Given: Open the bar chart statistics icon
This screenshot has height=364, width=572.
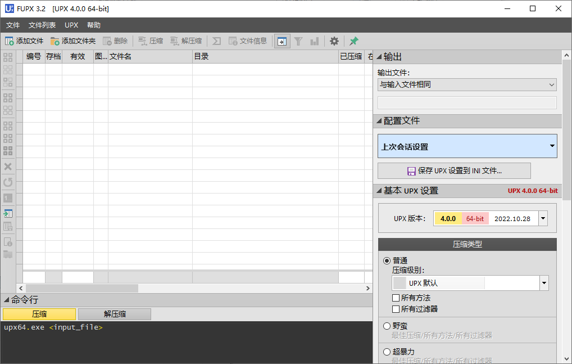Looking at the screenshot, I should (315, 41).
